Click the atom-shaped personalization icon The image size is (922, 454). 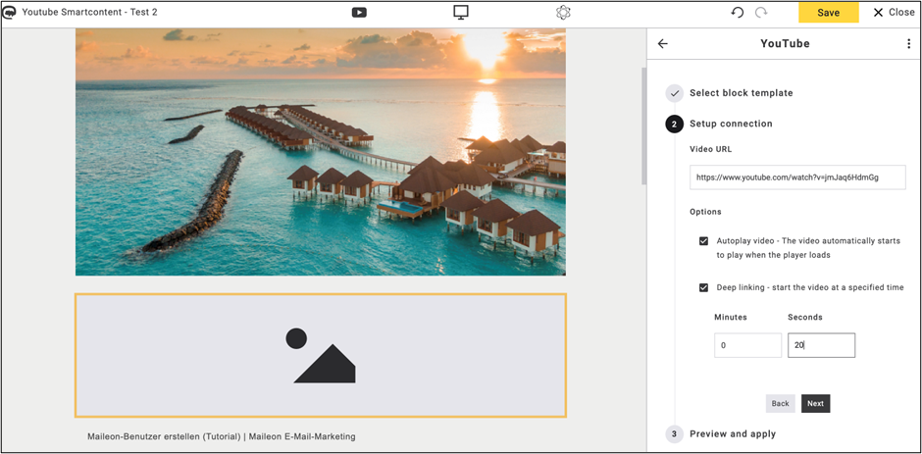pos(563,13)
